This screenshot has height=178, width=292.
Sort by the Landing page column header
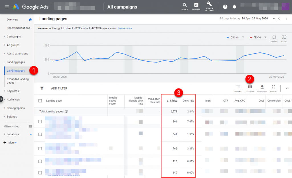(54, 101)
